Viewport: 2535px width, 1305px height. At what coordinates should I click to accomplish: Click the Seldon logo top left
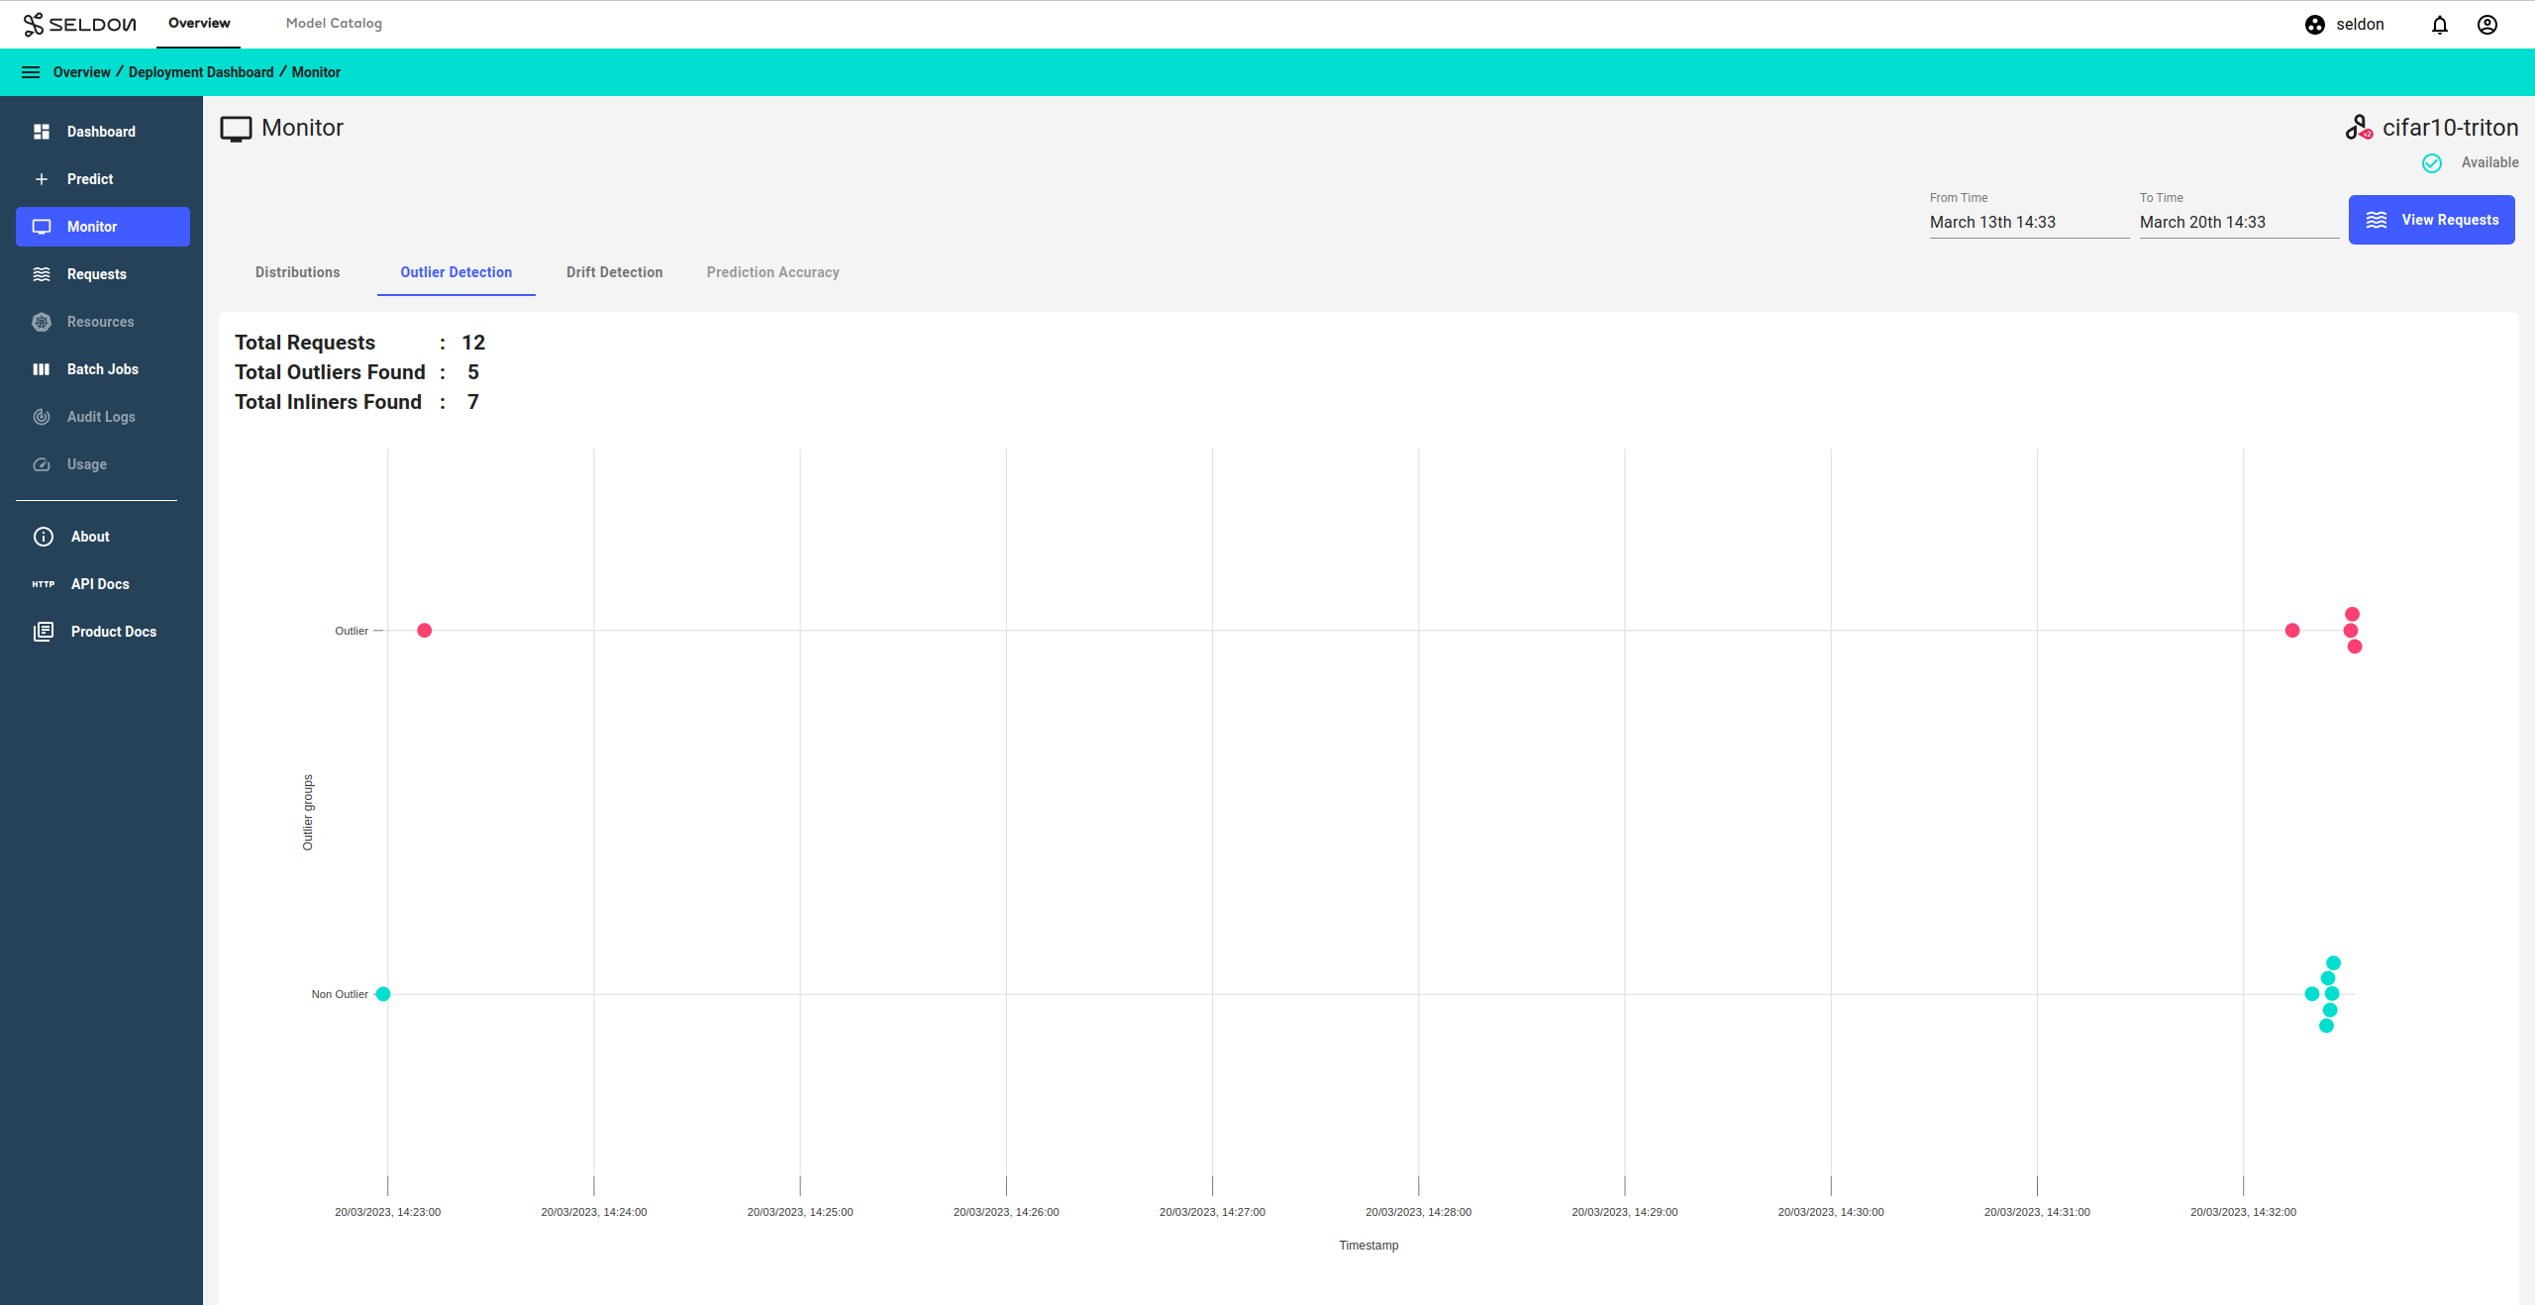coord(78,22)
